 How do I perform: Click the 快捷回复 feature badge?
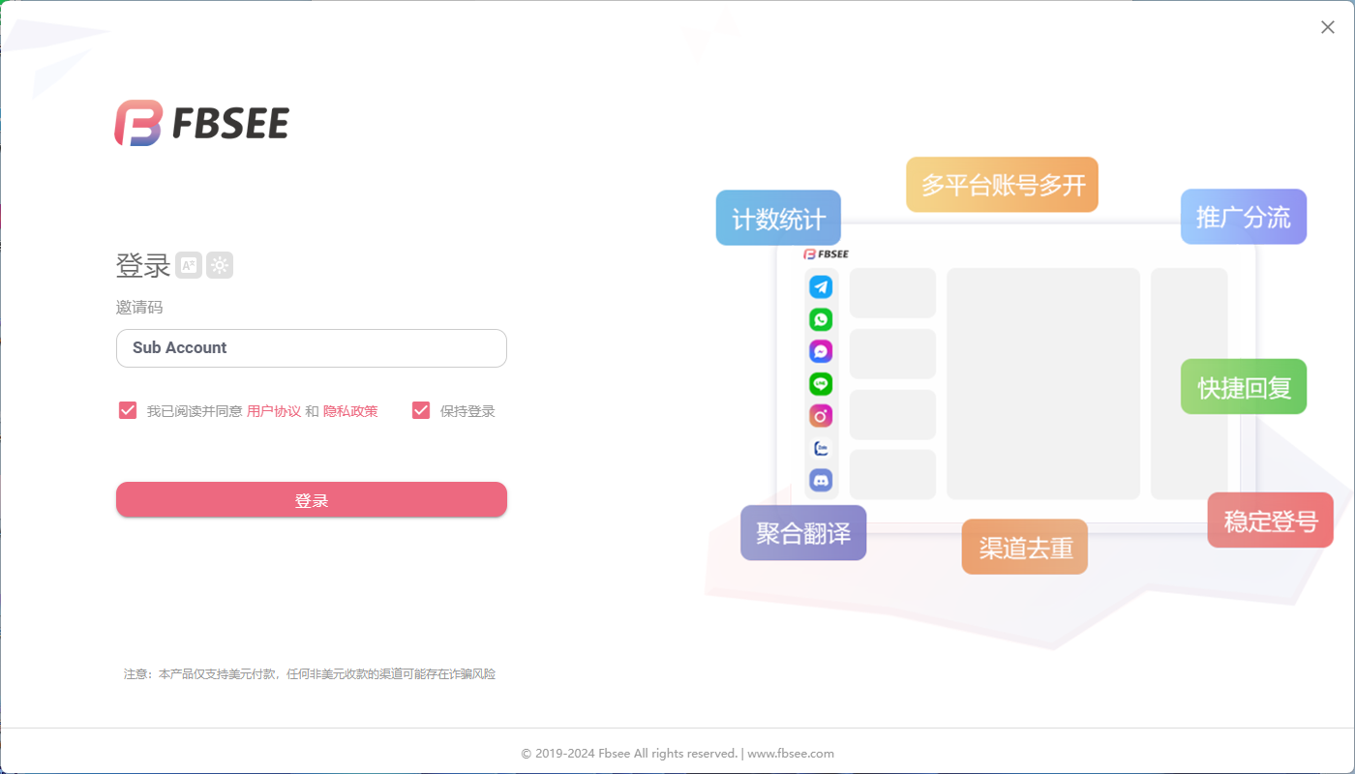[1244, 387]
